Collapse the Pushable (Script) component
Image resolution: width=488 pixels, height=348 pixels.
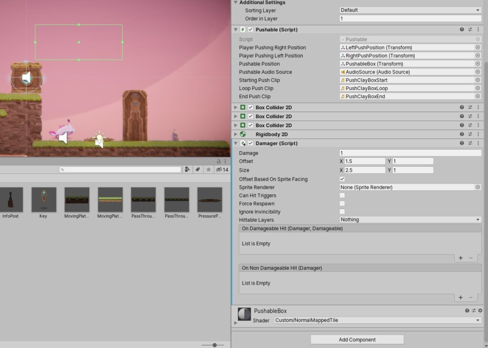235,30
